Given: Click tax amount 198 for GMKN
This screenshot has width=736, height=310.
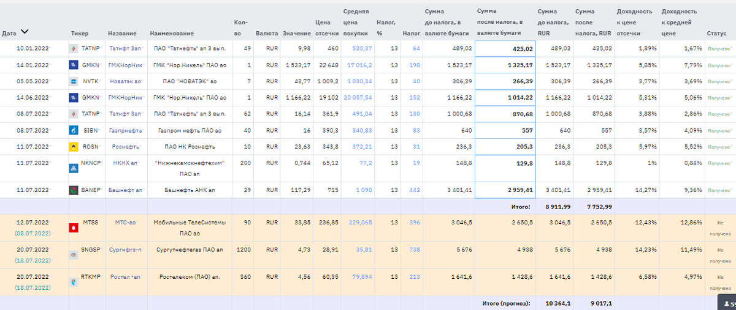Looking at the screenshot, I should click(415, 65).
